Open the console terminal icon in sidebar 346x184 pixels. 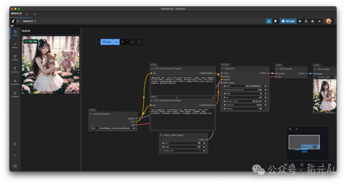[x=15, y=155]
